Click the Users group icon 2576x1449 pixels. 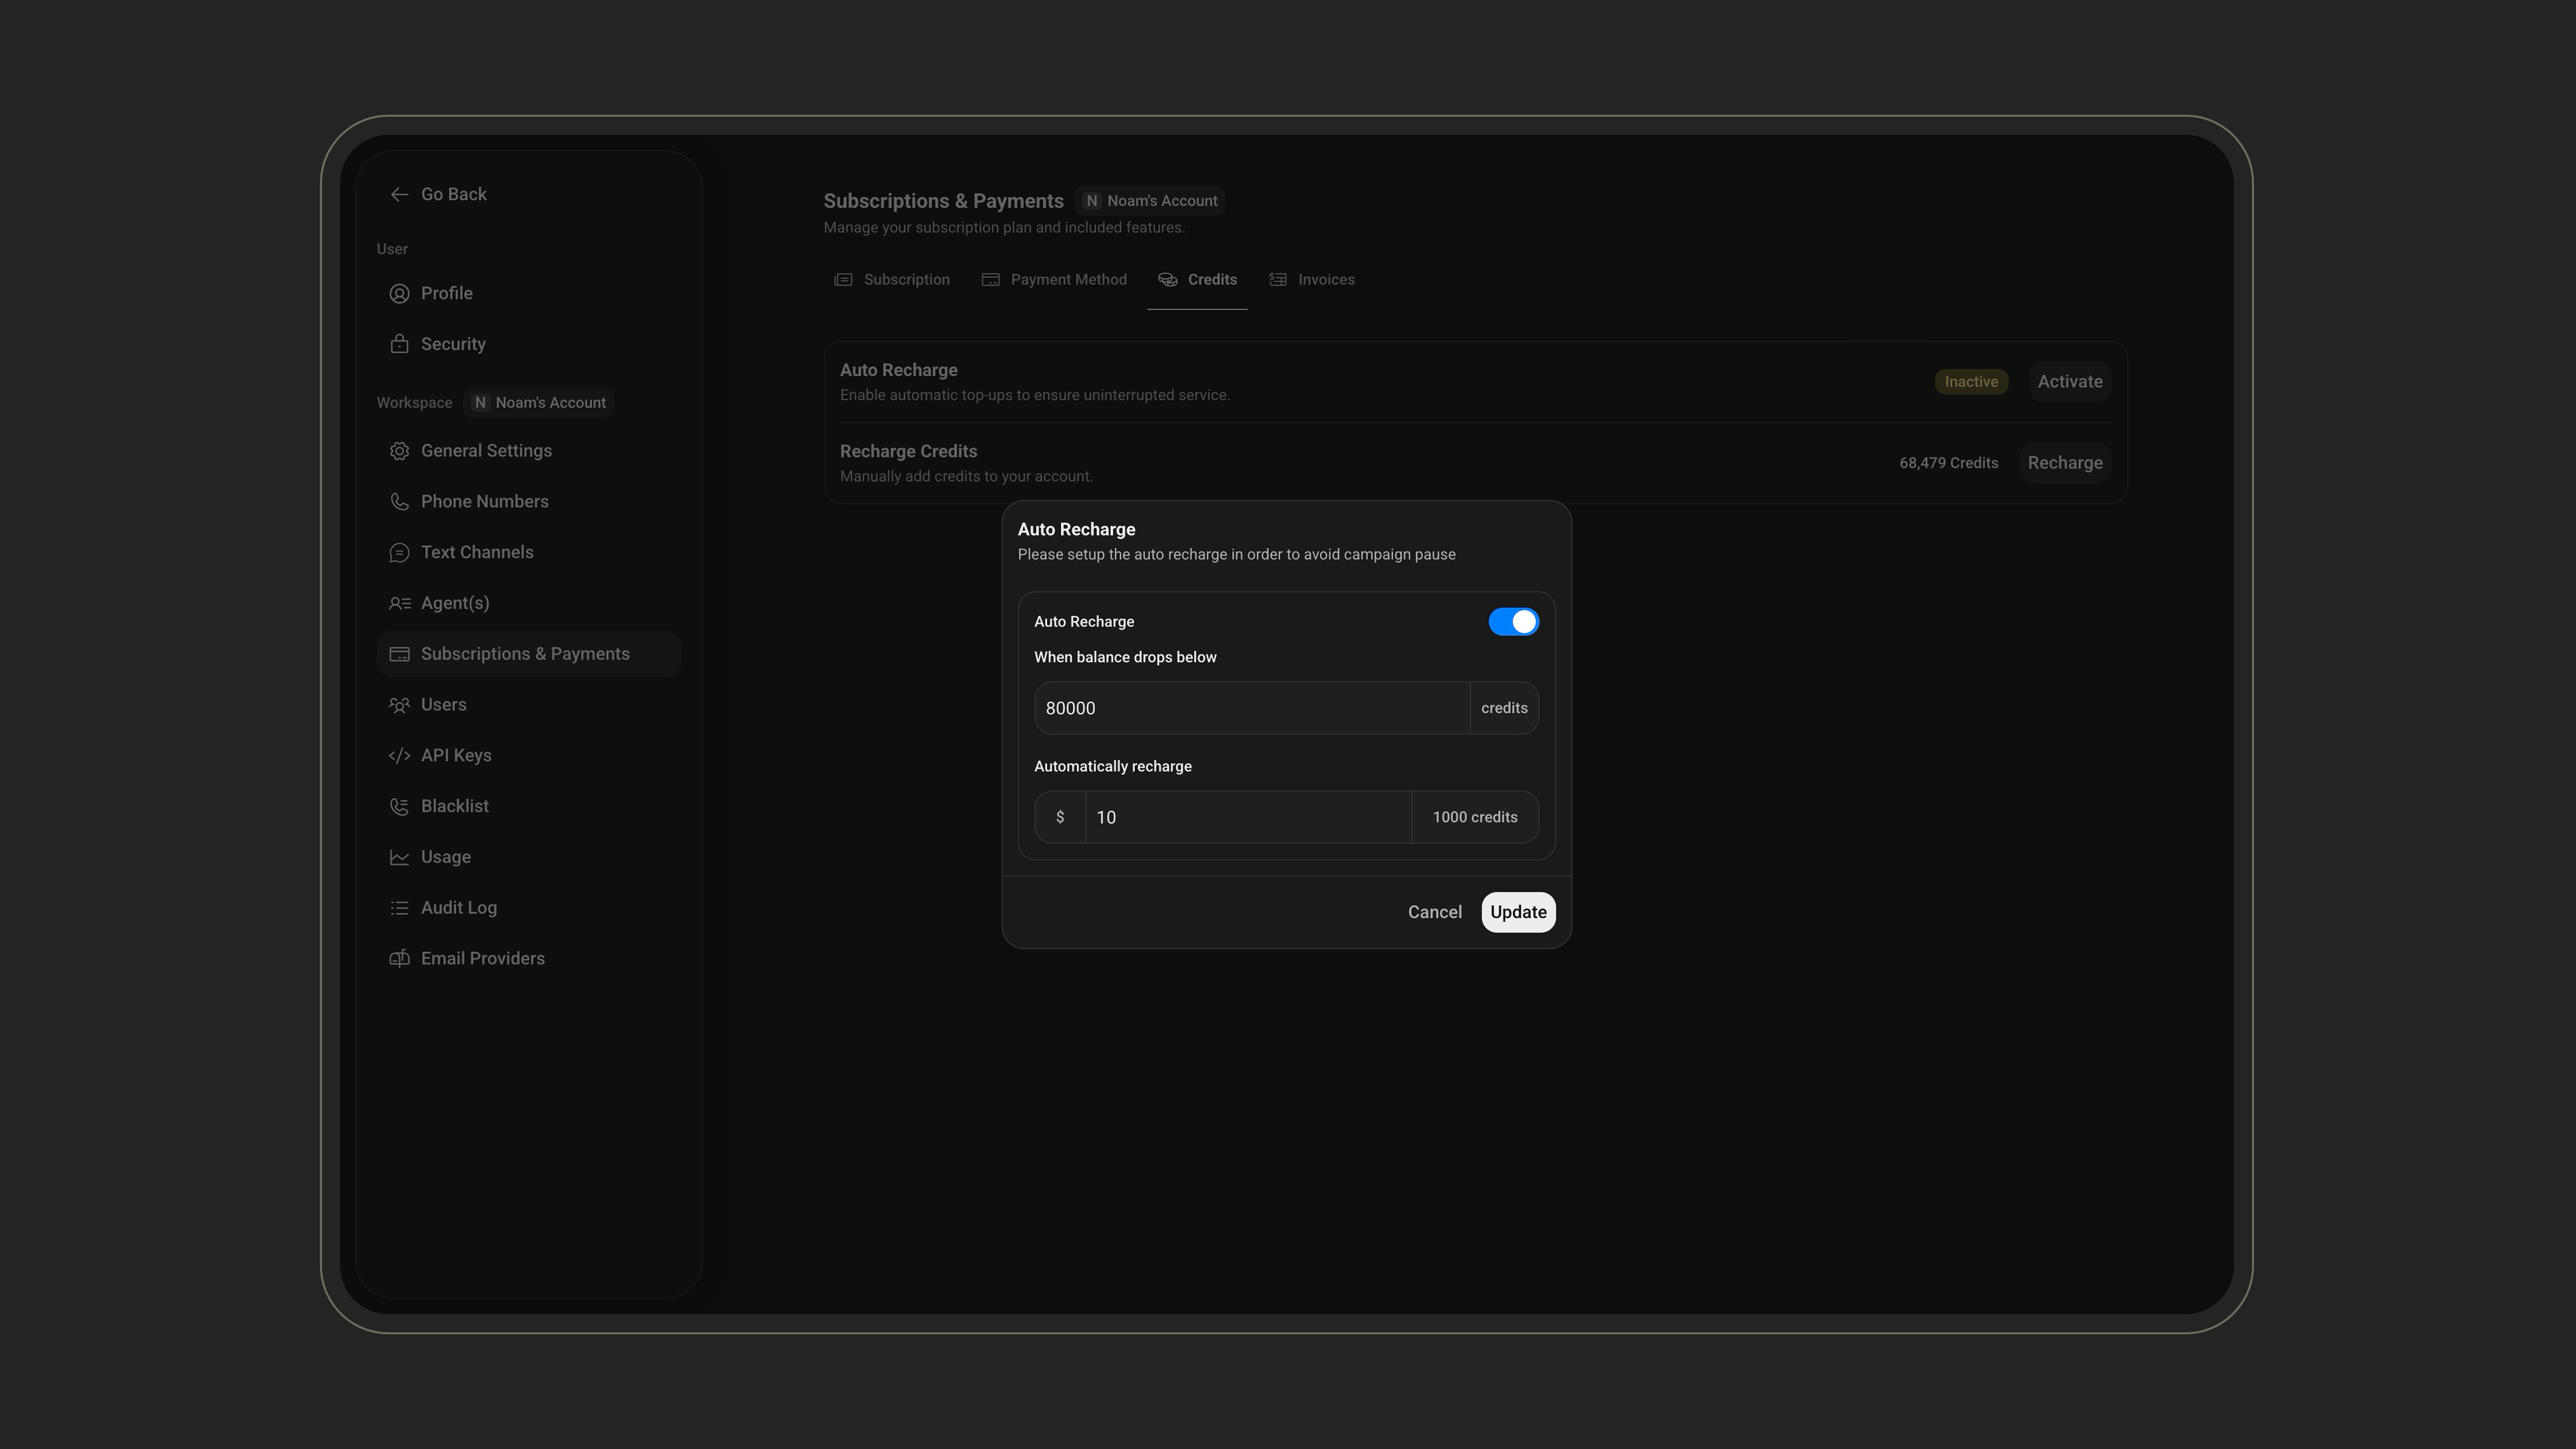tap(399, 705)
